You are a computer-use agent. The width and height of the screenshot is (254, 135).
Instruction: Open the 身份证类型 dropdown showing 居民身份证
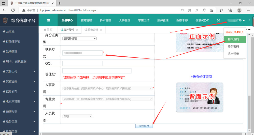[x=80, y=39]
